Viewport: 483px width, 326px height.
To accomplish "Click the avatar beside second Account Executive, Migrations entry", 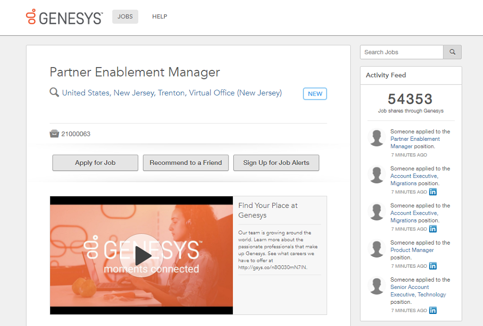I will (x=377, y=212).
